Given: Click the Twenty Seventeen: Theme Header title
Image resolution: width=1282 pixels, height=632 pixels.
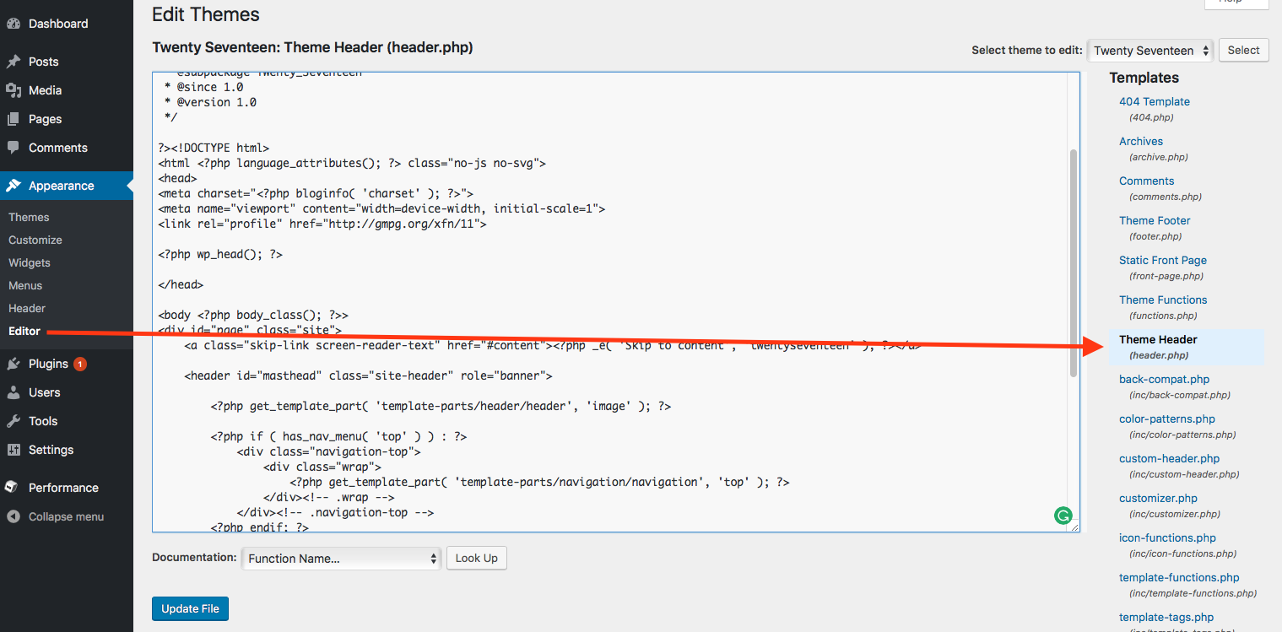Looking at the screenshot, I should point(312,48).
